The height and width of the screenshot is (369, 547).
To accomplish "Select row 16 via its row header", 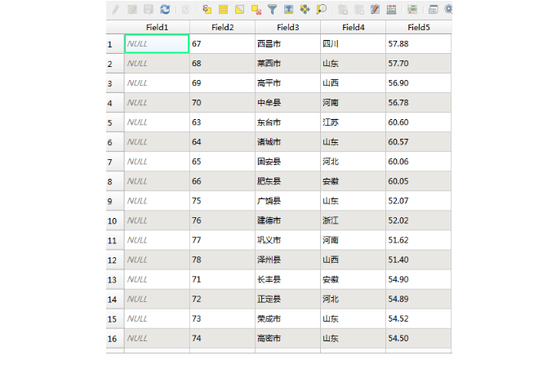I will click(115, 338).
